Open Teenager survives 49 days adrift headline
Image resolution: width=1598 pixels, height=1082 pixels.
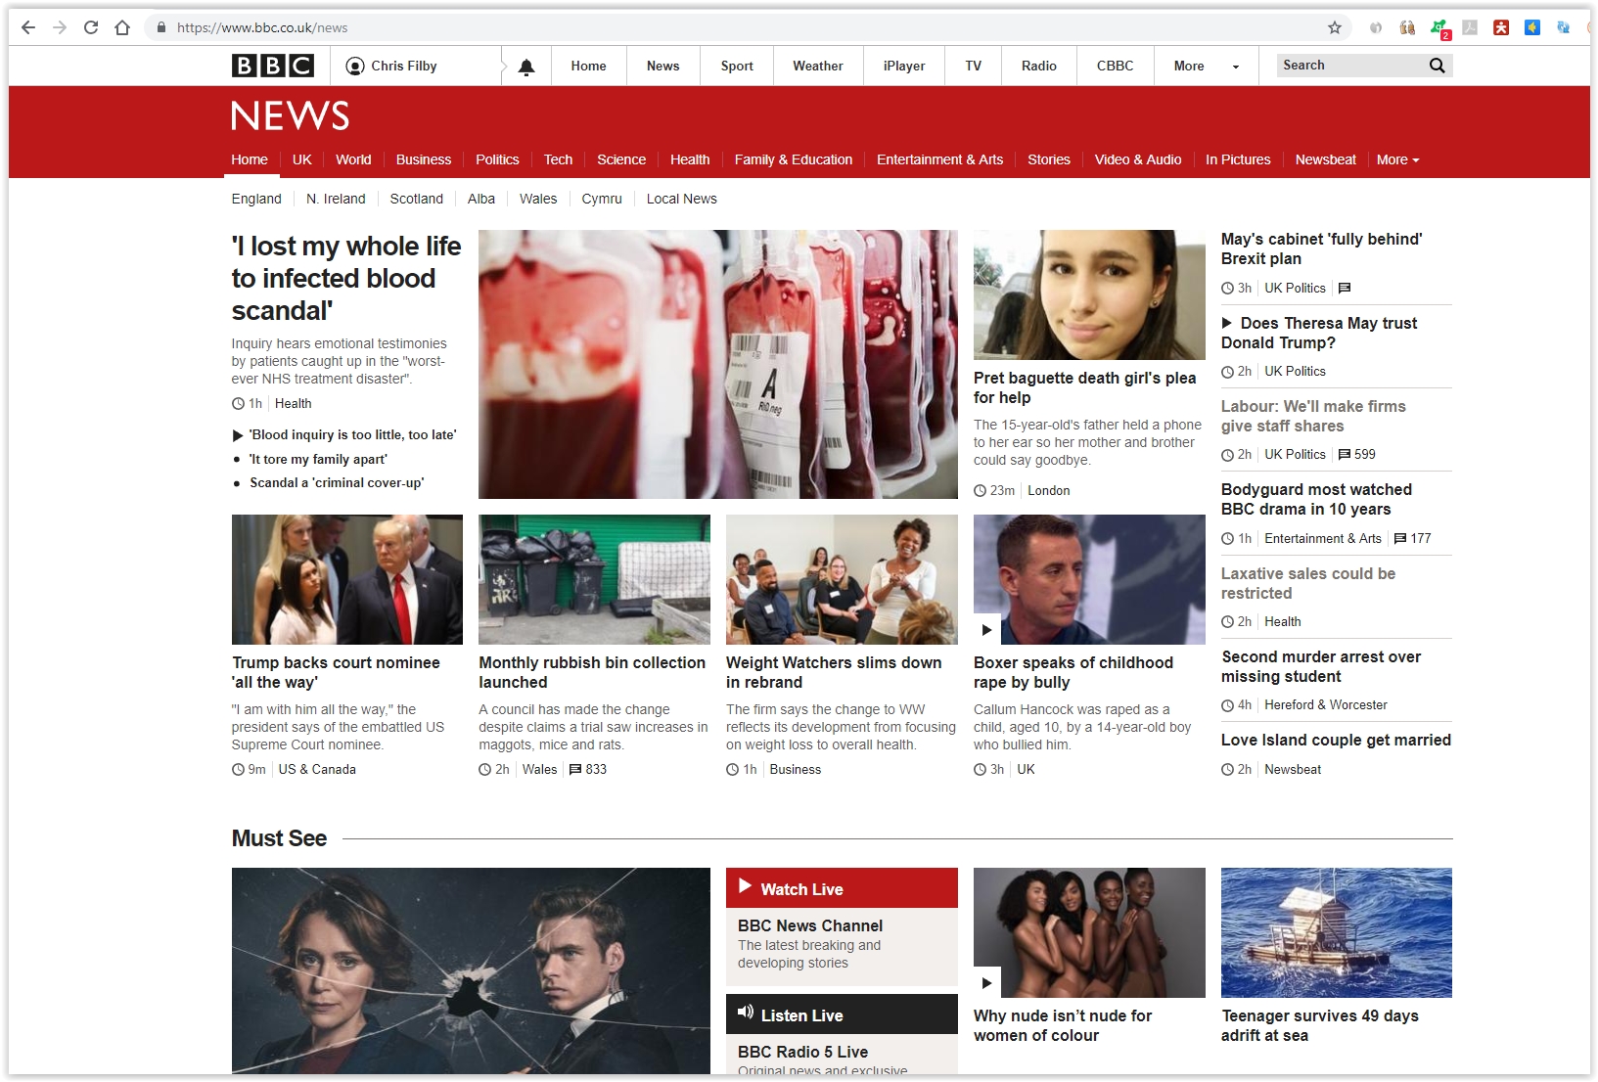pyautogui.click(x=1320, y=1025)
